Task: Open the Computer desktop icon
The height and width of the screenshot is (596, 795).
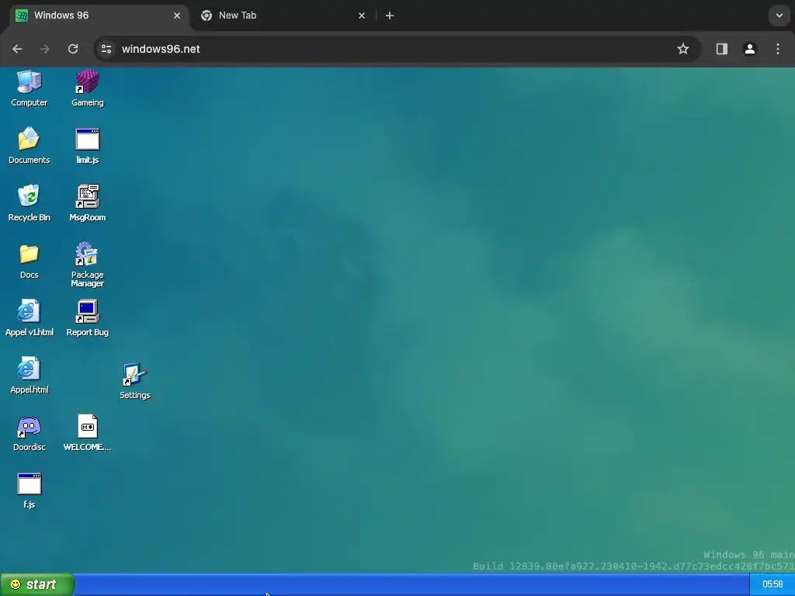Action: (x=29, y=88)
